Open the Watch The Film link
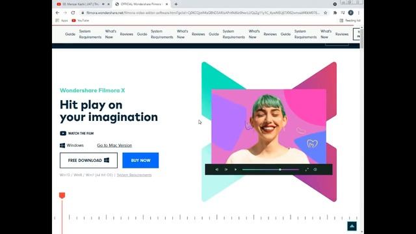Screen dimensions: 416x234 [x=81, y=133]
